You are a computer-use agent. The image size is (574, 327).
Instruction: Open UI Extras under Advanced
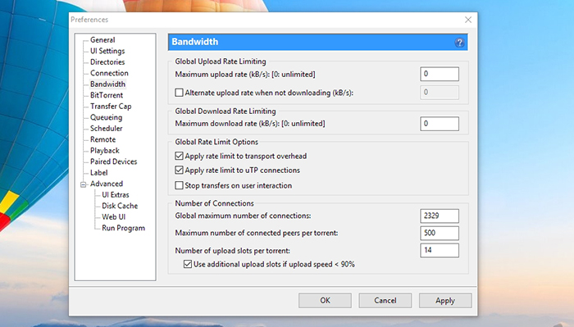[x=116, y=194]
